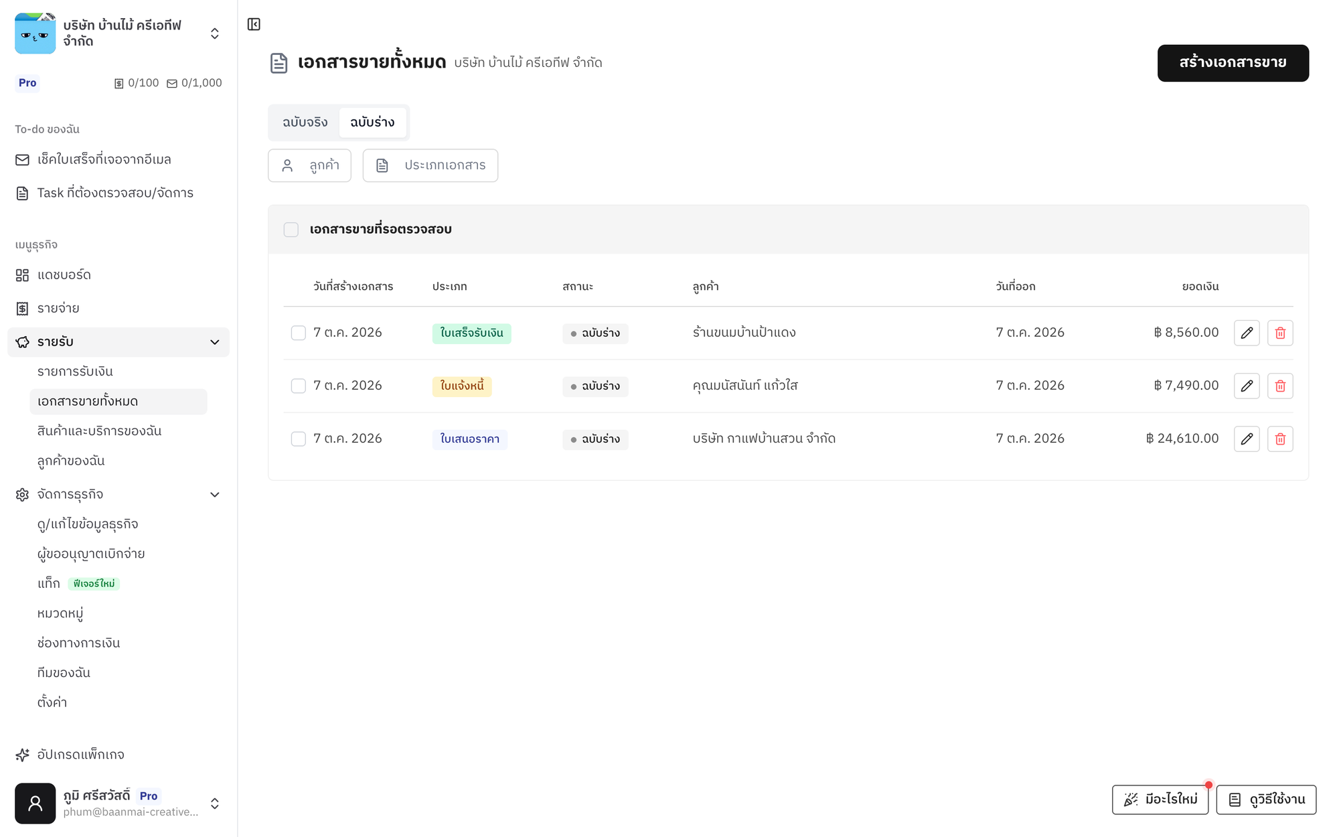
Task: Select all with เอกสารขายที่รอตรวจสอบ checkbox
Action: [291, 230]
